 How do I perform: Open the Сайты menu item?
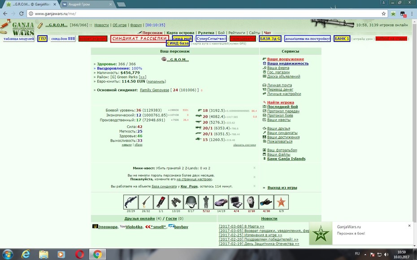[x=255, y=33]
